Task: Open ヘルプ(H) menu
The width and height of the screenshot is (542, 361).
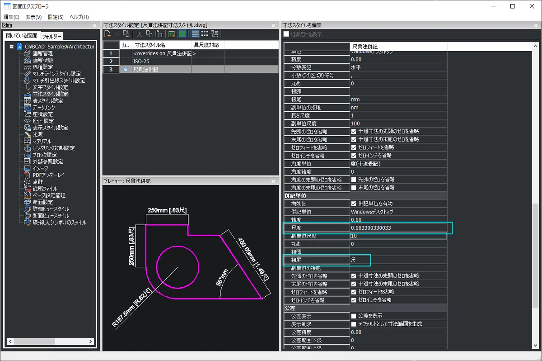Action: click(79, 17)
